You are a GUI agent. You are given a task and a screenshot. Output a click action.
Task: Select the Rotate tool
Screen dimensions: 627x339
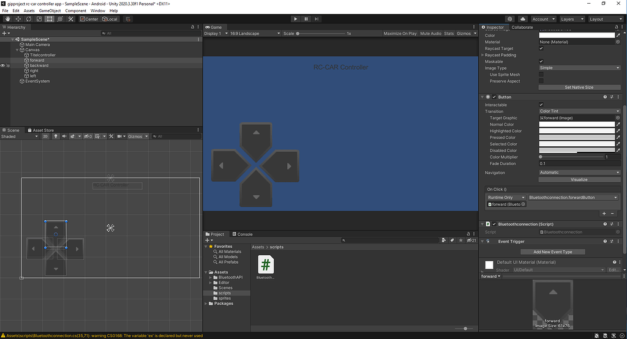pyautogui.click(x=29, y=19)
